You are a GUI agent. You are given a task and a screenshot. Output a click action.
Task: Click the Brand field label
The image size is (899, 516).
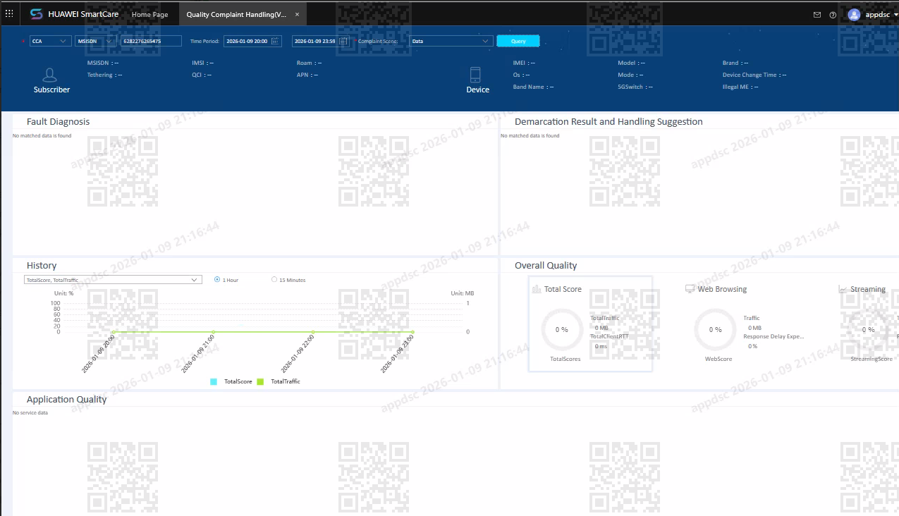(730, 63)
